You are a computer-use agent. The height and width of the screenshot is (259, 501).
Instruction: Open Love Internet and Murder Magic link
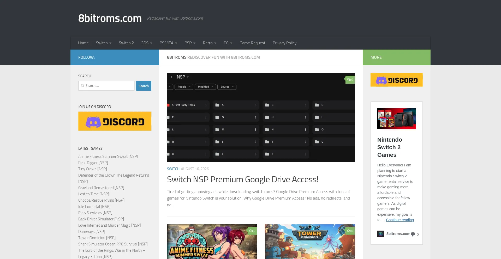[x=109, y=225]
